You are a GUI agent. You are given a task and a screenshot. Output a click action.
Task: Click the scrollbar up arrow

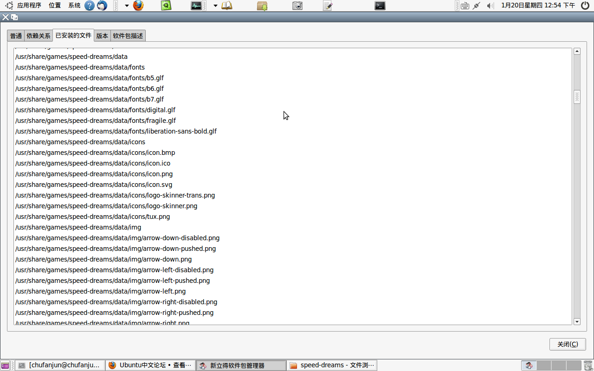point(577,51)
